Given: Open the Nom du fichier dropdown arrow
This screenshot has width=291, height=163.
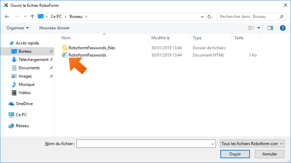Looking at the screenshot, I should click(213, 144).
